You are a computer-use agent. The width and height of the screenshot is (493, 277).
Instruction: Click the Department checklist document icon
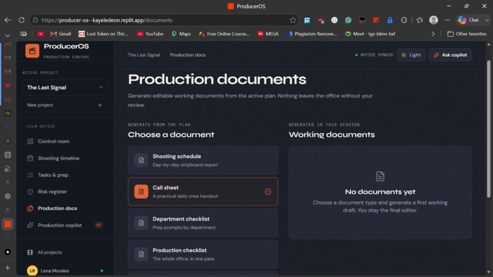tap(141, 223)
